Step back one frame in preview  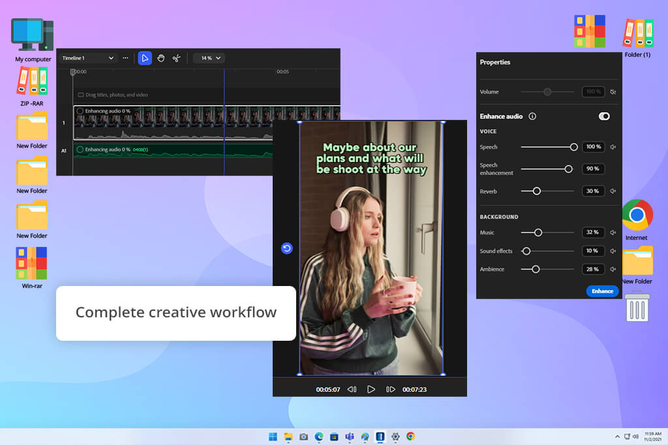point(352,389)
